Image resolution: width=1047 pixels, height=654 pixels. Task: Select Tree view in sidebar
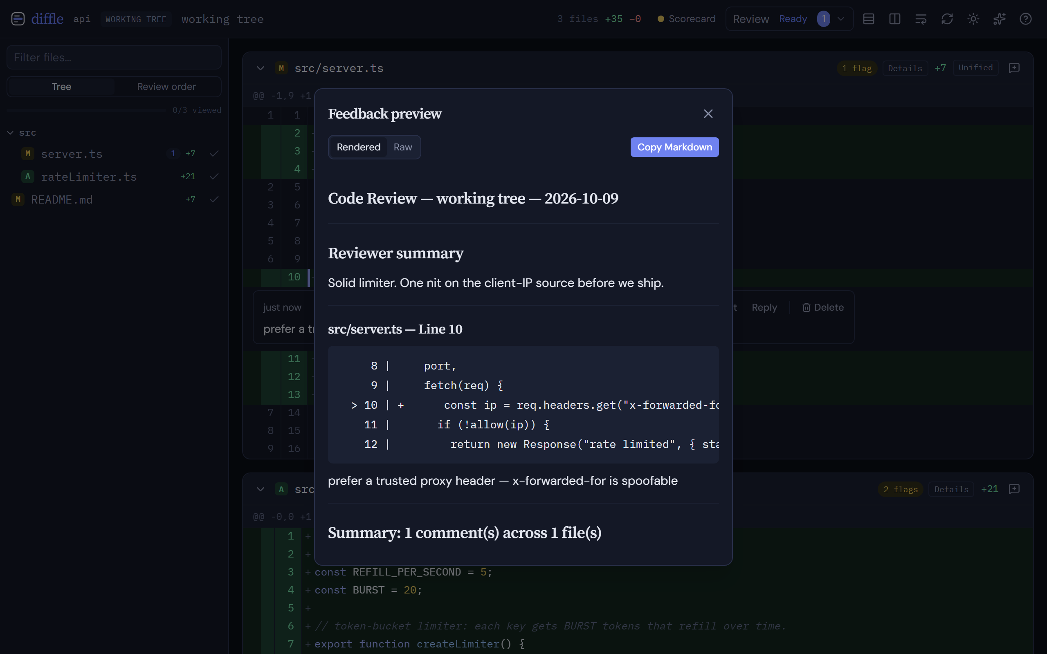[x=61, y=87]
